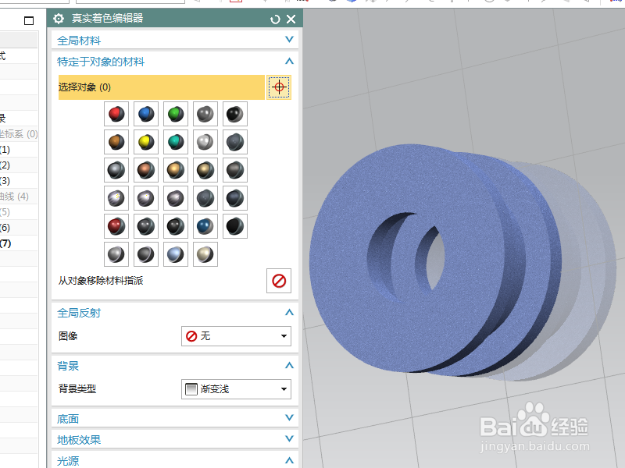Apply the blue material sphere

145,114
